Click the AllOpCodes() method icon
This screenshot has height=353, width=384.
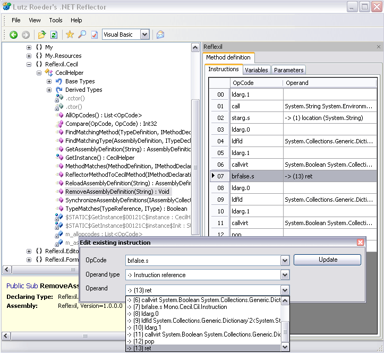[x=59, y=115]
